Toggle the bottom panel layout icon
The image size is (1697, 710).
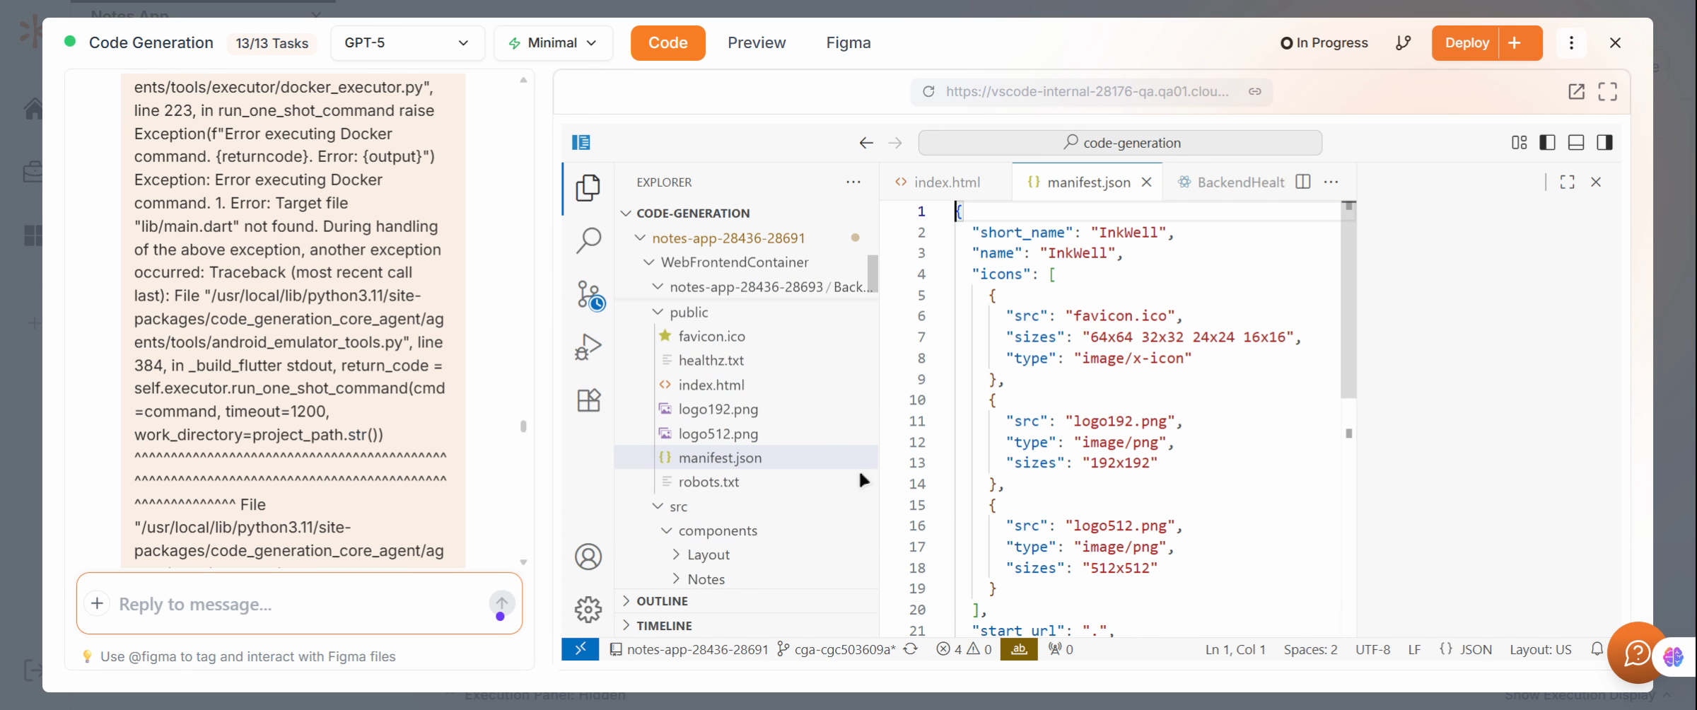1576,142
